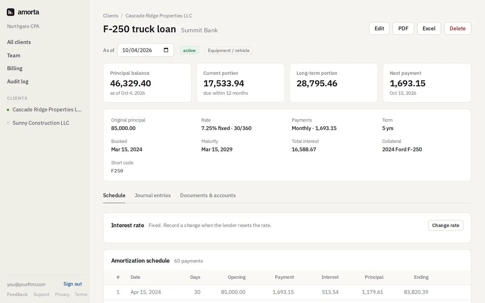View the Audit log

pos(18,82)
